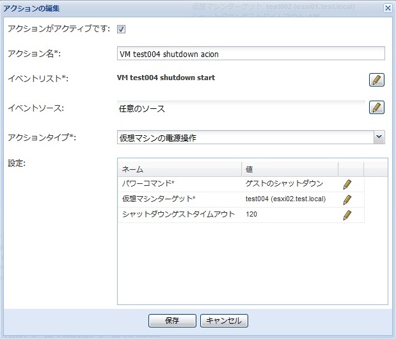
Task: Edit the シャットダウンゲストタイムアウト pencil icon
Action: [x=347, y=215]
